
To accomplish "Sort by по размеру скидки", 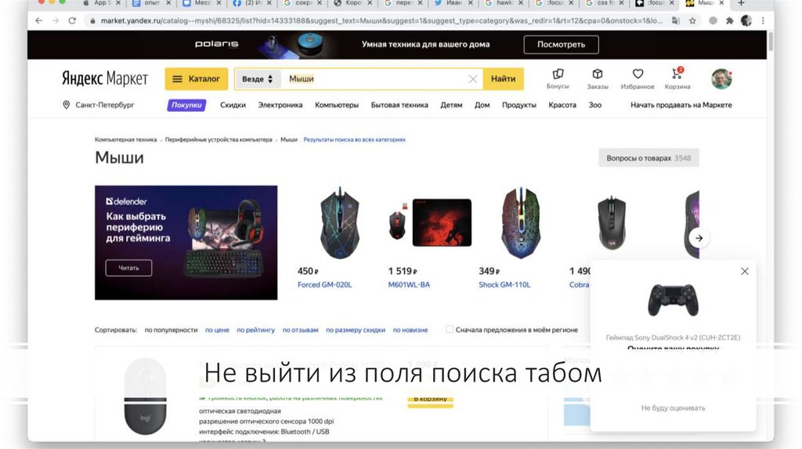I will 356,330.
